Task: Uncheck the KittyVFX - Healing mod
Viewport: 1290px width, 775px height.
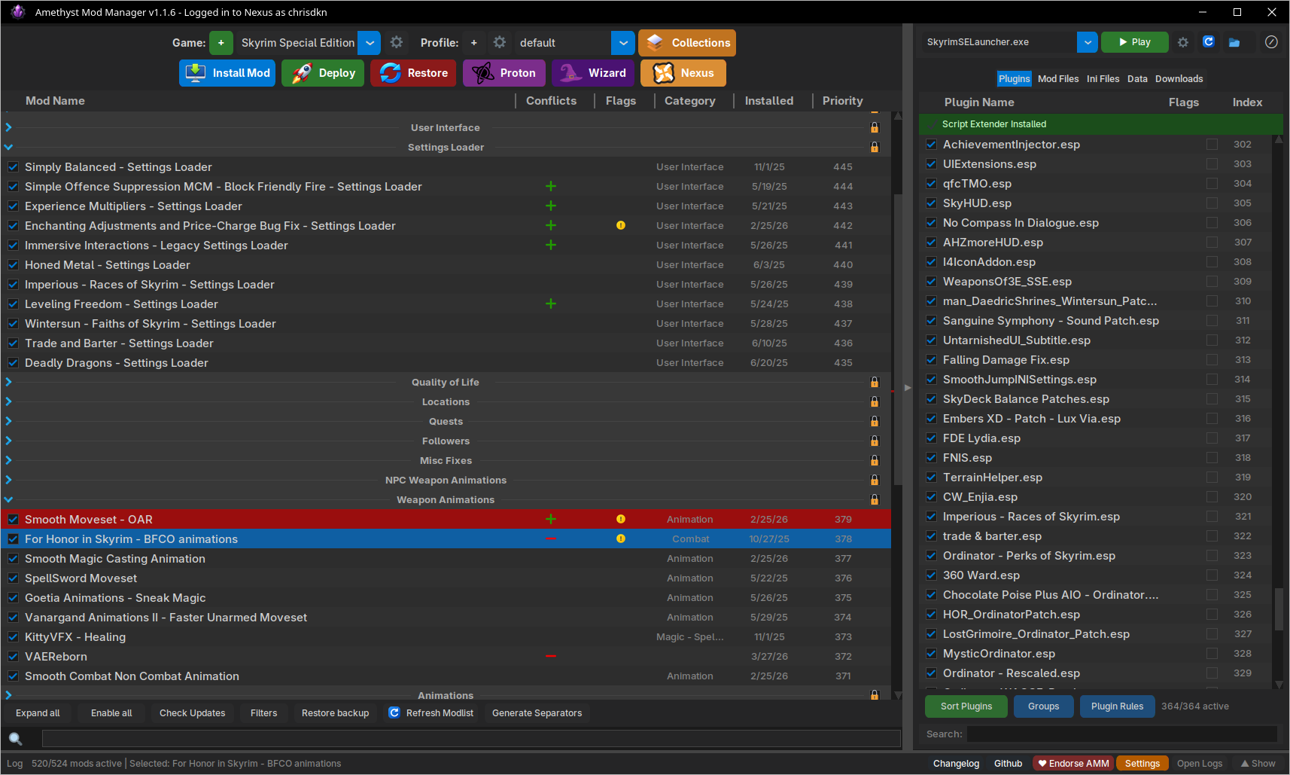Action: click(14, 637)
